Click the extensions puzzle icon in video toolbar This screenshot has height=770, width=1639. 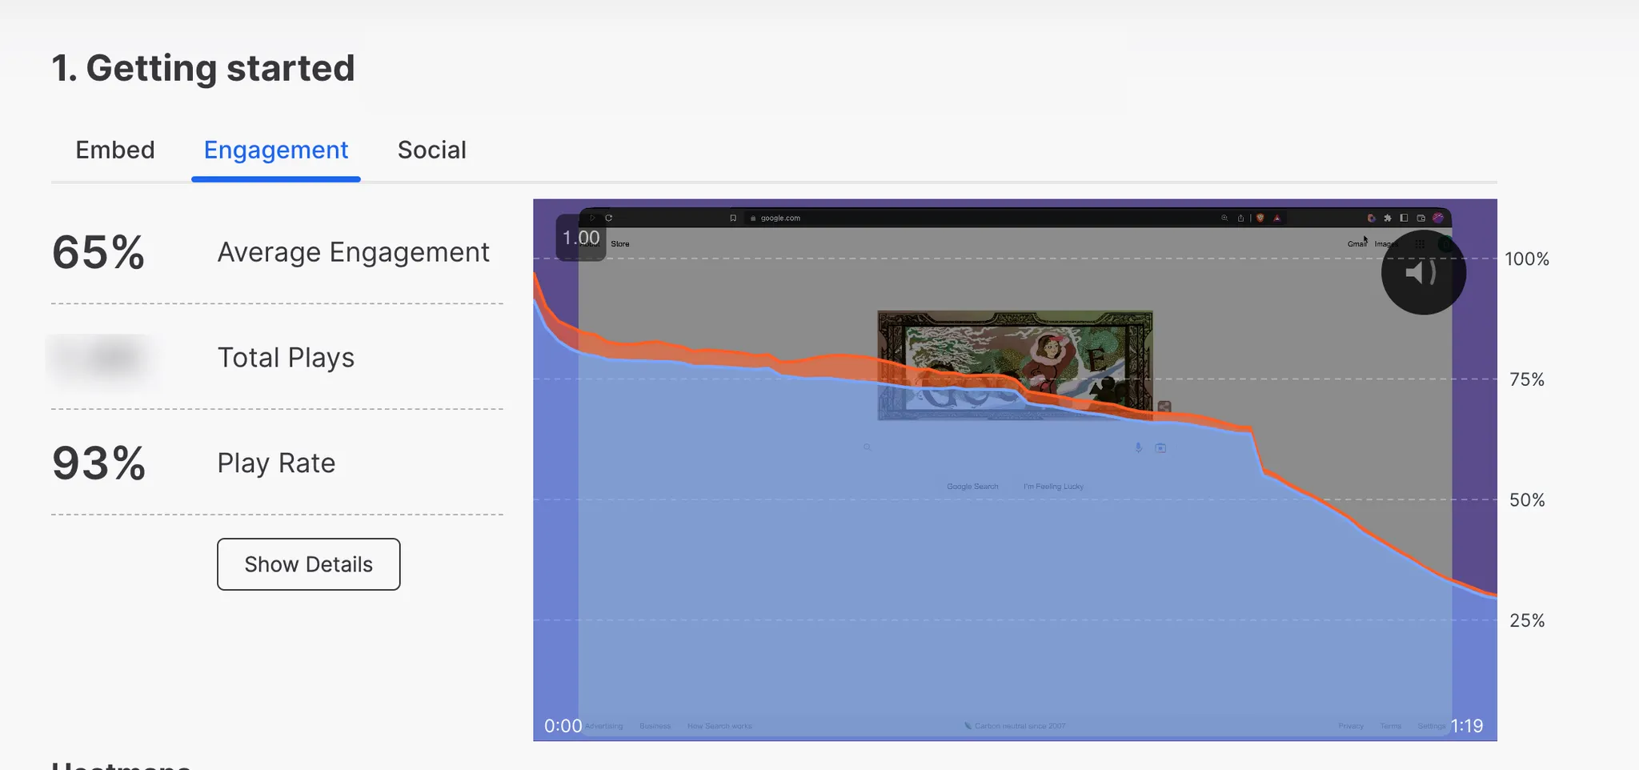click(x=1388, y=218)
